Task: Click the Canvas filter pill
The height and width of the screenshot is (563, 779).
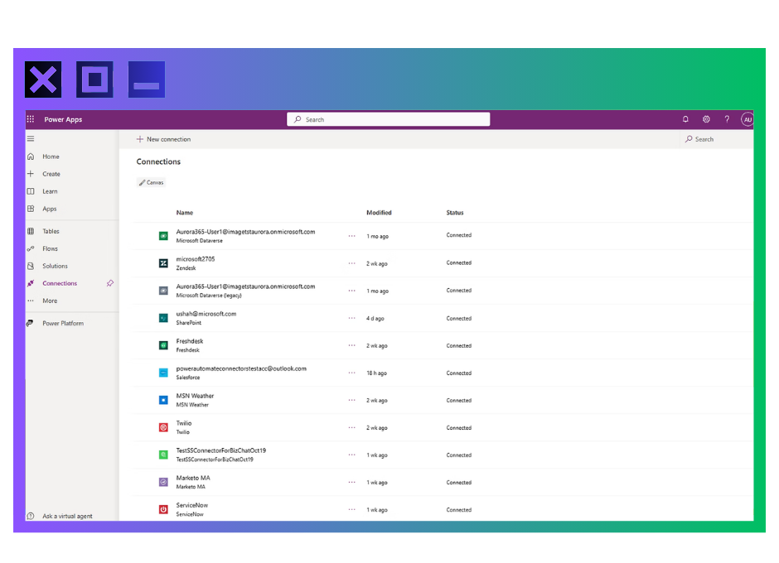Action: 151,182
